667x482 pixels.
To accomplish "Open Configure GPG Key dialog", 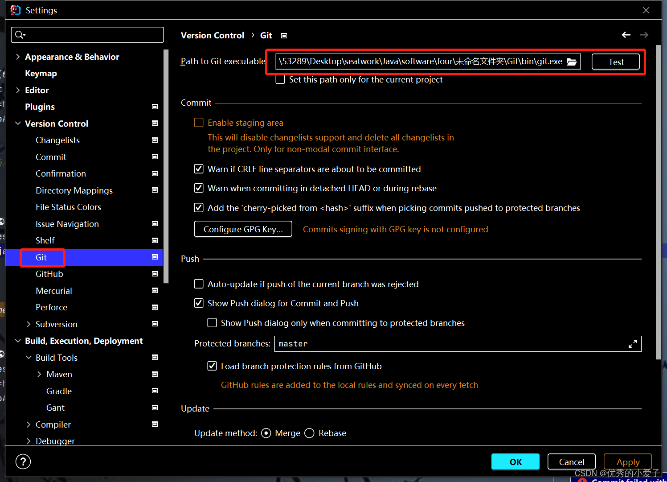I will point(243,229).
